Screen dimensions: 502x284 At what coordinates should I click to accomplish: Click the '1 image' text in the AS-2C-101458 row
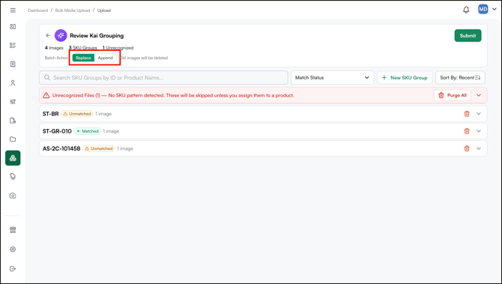coord(125,148)
